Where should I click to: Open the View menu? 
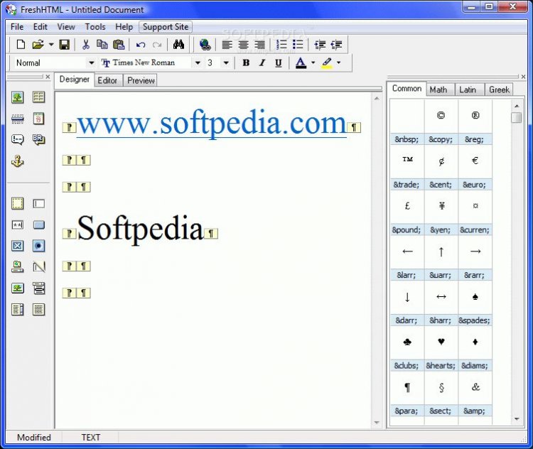click(66, 27)
